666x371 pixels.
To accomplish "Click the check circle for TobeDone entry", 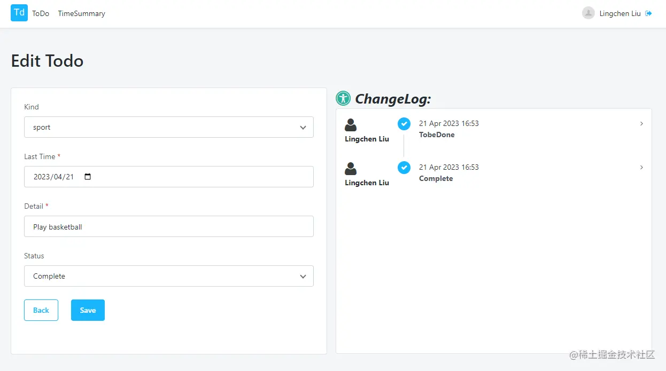I will (x=404, y=124).
